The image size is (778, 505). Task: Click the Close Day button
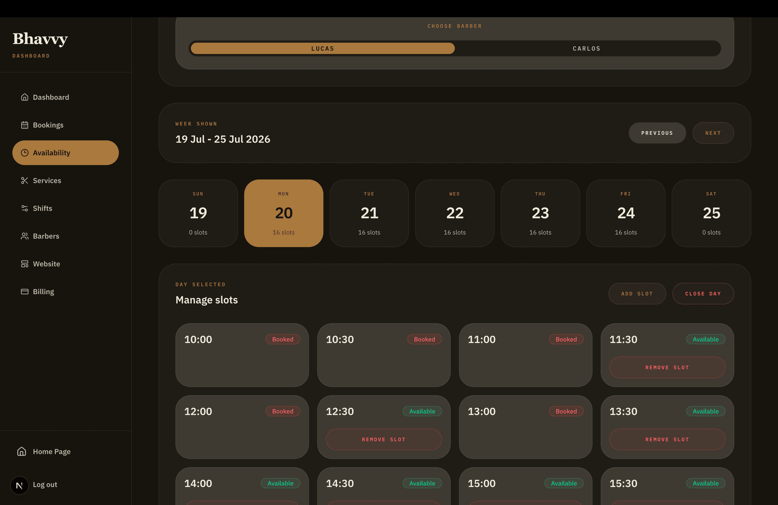(703, 294)
